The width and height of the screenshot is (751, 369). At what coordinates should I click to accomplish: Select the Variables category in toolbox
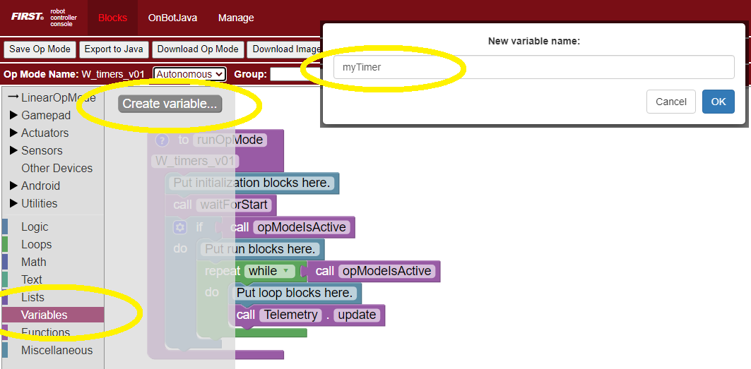[x=45, y=315]
